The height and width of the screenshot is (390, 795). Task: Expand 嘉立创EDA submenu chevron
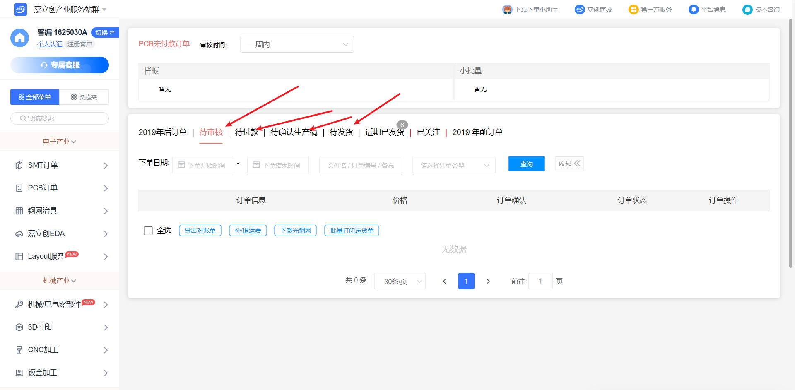(106, 234)
